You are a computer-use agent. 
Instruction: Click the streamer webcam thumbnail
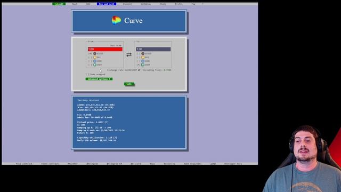[302, 158]
